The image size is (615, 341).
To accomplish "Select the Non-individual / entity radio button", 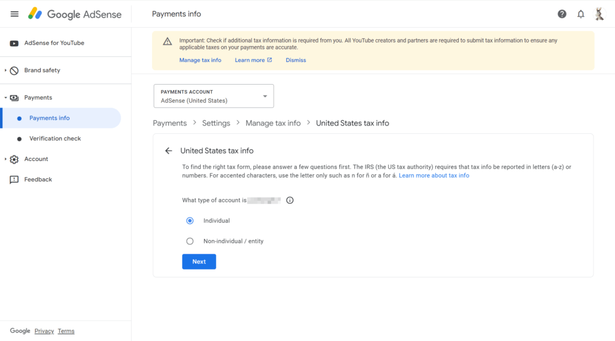I will 190,241.
